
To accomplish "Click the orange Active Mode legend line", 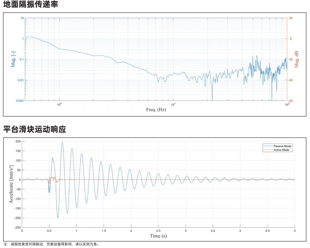I will [x=268, y=150].
